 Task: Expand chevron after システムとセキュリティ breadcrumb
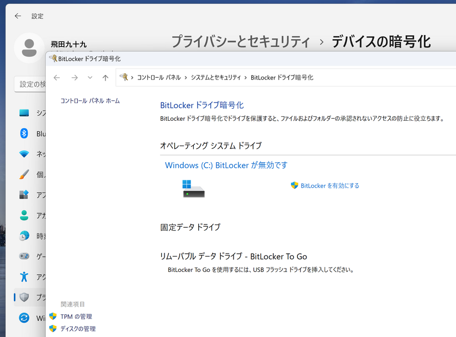[246, 78]
